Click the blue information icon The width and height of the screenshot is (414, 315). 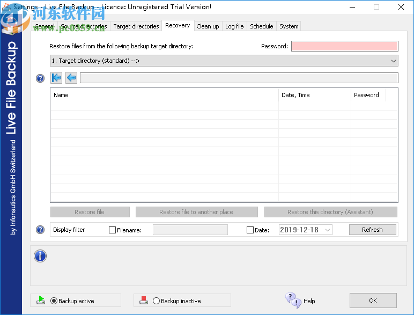coord(40,256)
